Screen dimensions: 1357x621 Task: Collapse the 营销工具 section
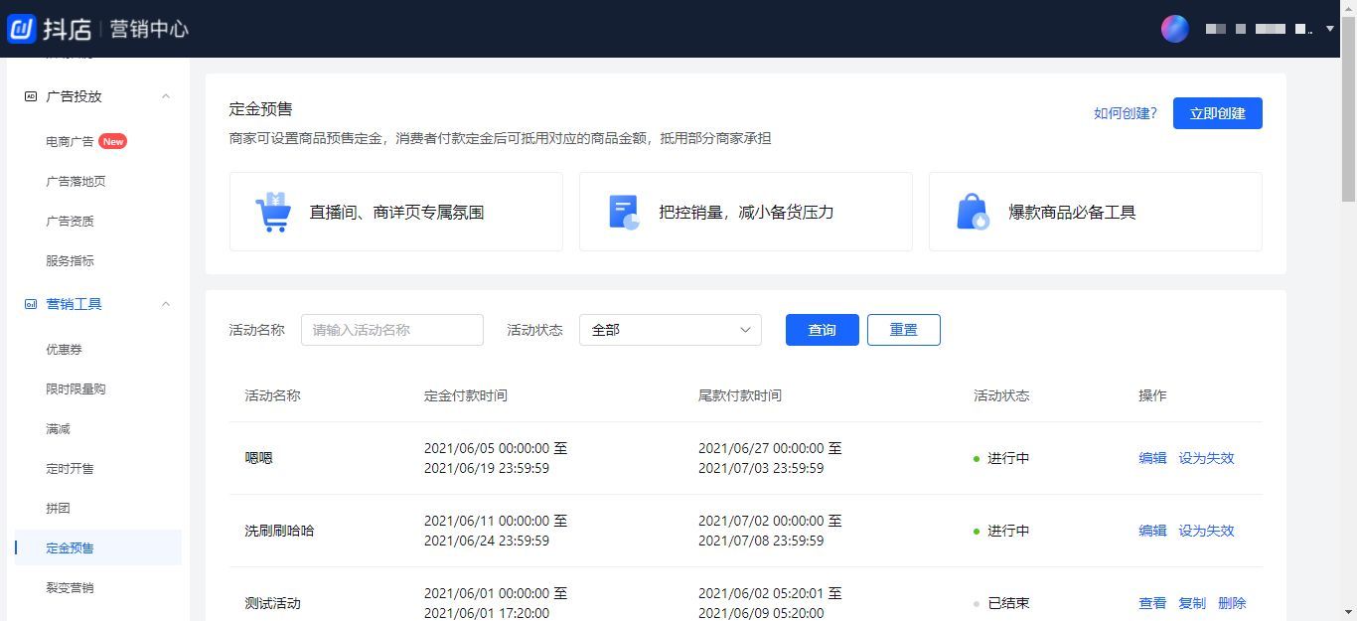click(166, 304)
